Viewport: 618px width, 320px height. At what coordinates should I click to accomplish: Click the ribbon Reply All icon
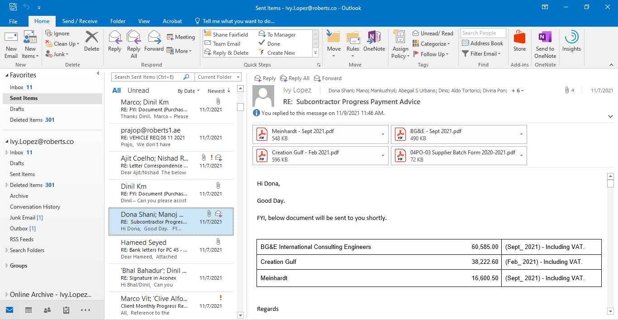[134, 45]
